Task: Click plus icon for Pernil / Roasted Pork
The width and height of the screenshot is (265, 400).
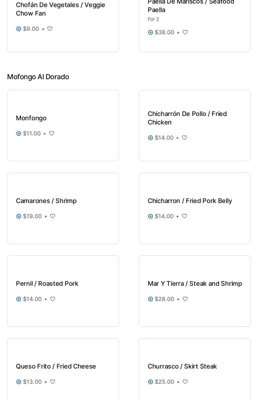Action: click(x=19, y=299)
